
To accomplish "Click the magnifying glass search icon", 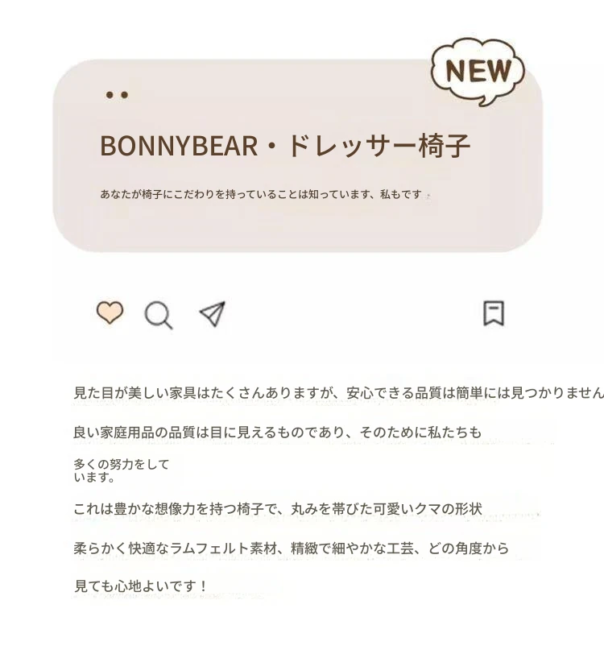I will click(x=159, y=316).
